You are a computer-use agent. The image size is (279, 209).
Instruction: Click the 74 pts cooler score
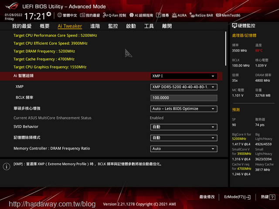(260, 125)
